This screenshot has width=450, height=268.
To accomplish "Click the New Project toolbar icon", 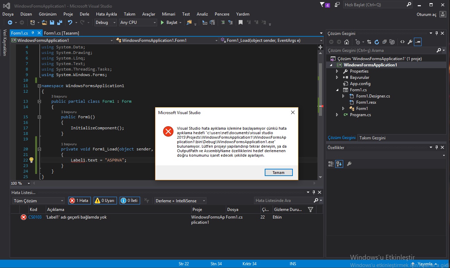I will (x=33, y=22).
